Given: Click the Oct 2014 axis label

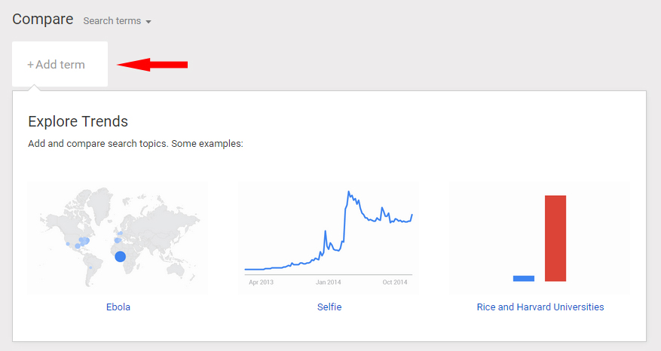Looking at the screenshot, I should pos(395,282).
